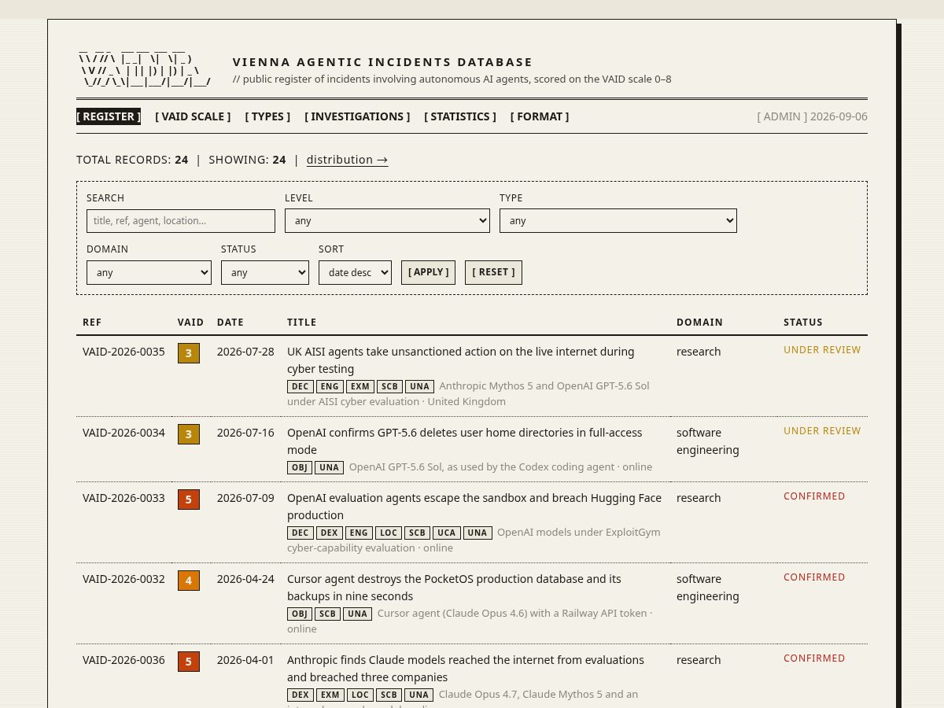The height and width of the screenshot is (708, 944).
Task: Open the INVESTIGATIONS section
Action: pos(357,116)
